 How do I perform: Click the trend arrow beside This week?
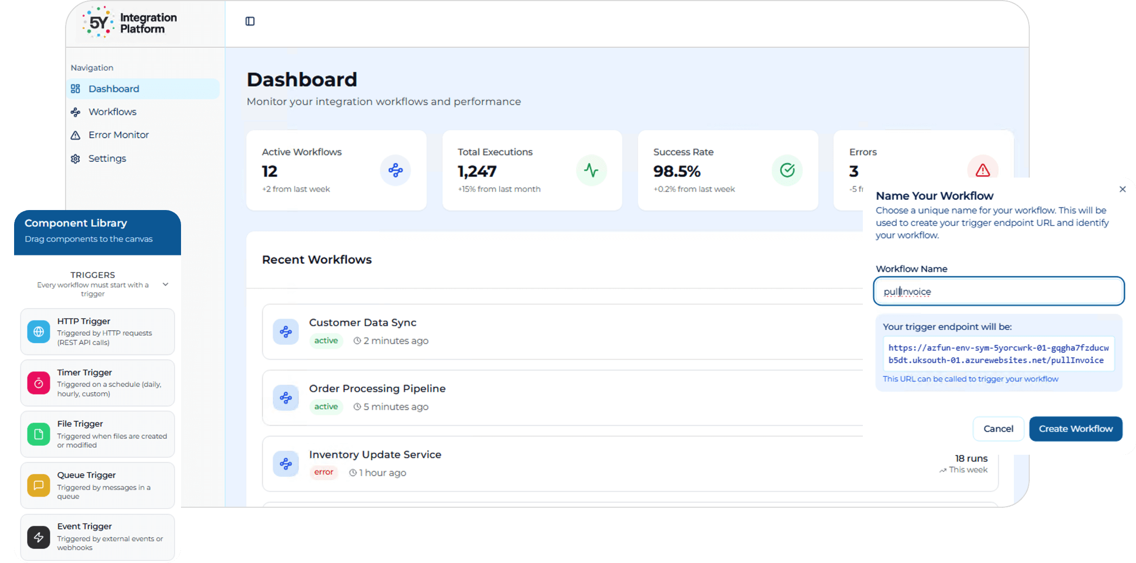(x=943, y=470)
